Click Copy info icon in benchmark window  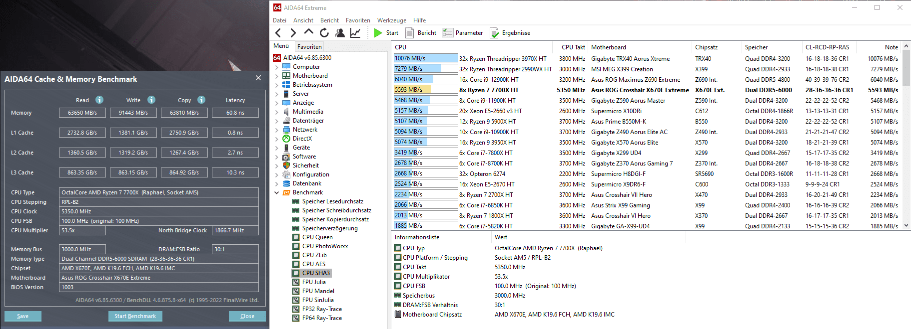click(x=201, y=100)
